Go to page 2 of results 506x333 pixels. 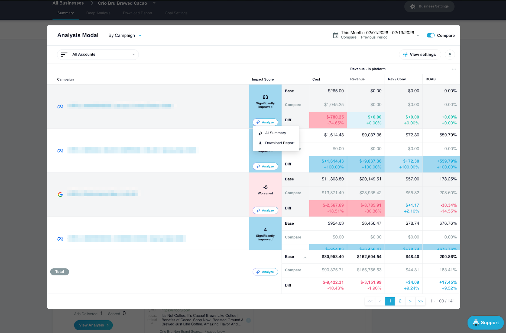[400, 301]
